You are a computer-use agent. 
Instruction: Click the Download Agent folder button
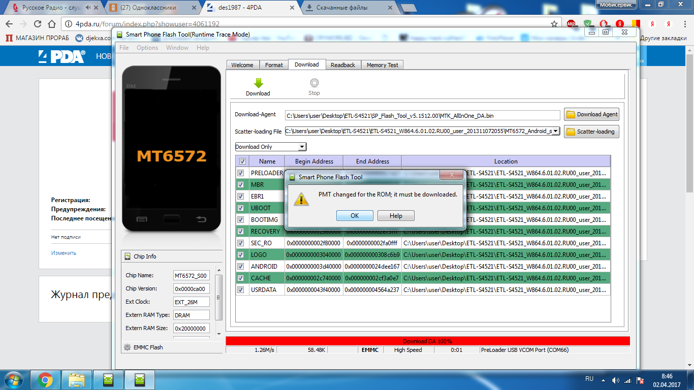pyautogui.click(x=591, y=115)
